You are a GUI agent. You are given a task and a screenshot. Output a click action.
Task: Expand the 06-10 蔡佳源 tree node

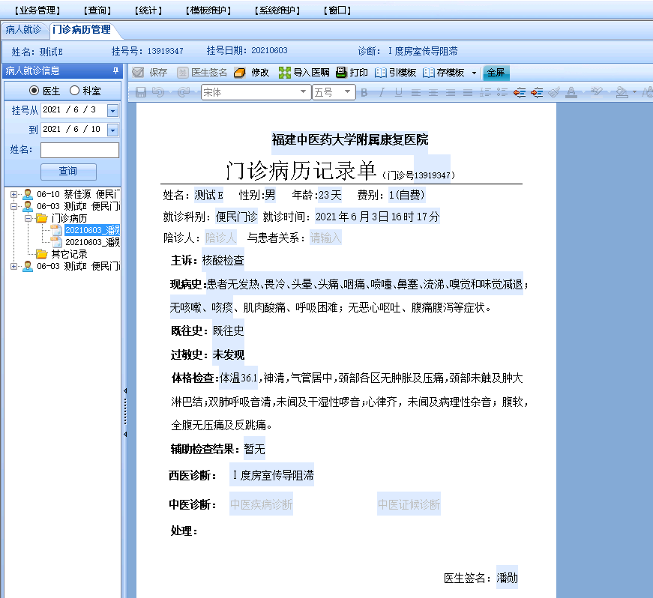click(13, 194)
